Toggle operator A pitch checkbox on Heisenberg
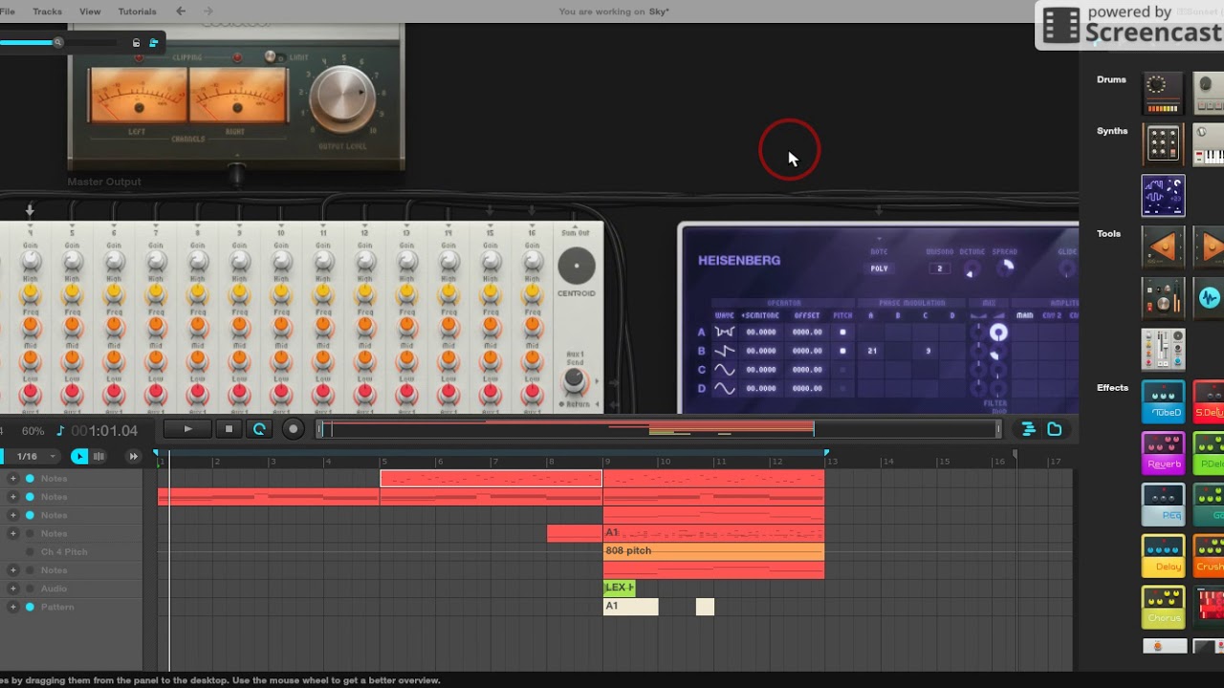The height and width of the screenshot is (688, 1224). tap(842, 333)
